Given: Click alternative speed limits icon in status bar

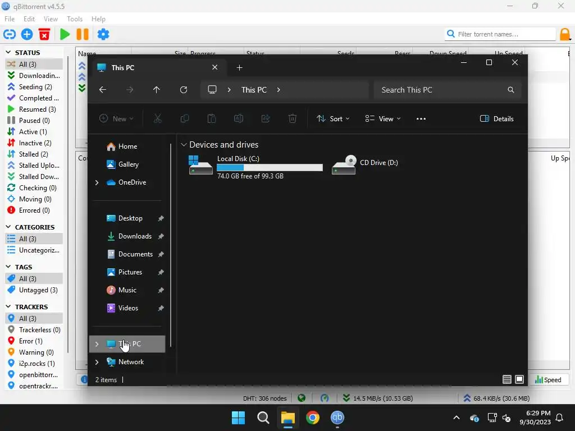Looking at the screenshot, I should coord(325,398).
